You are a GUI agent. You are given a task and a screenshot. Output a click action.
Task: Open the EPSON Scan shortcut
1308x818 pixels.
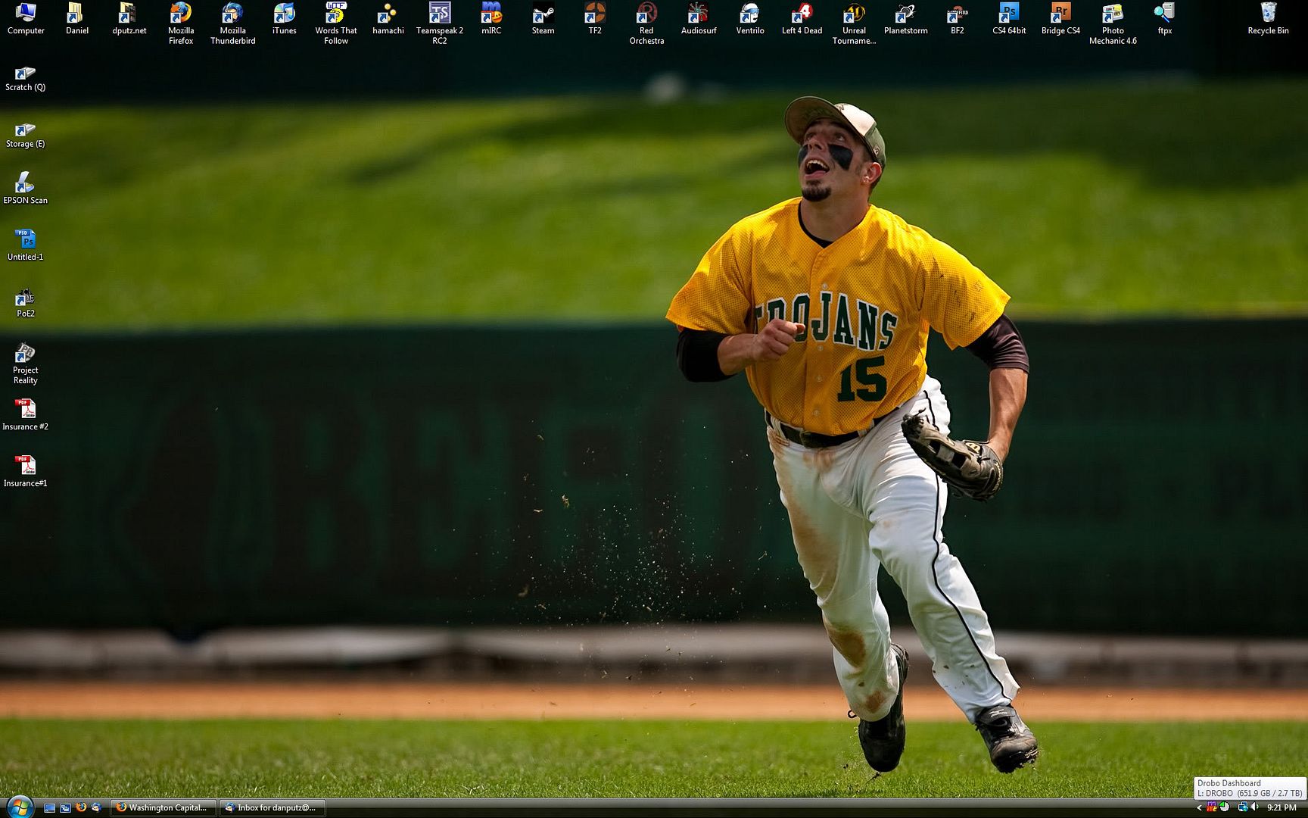25,183
